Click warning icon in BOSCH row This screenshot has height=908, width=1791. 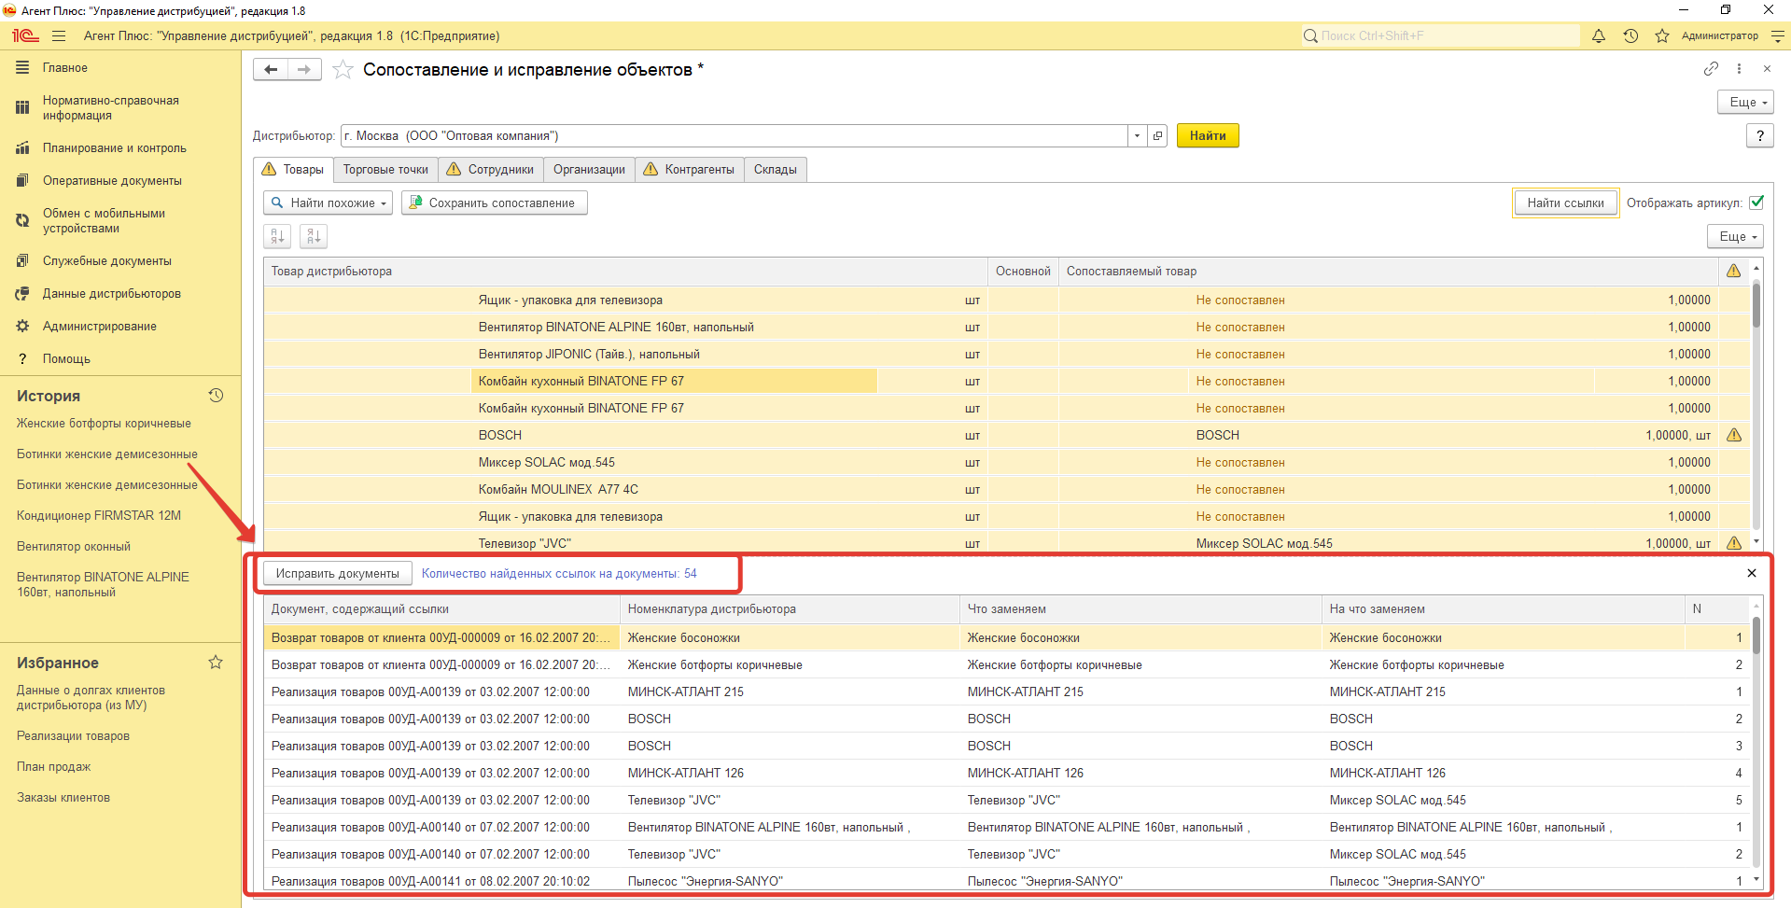coord(1734,436)
